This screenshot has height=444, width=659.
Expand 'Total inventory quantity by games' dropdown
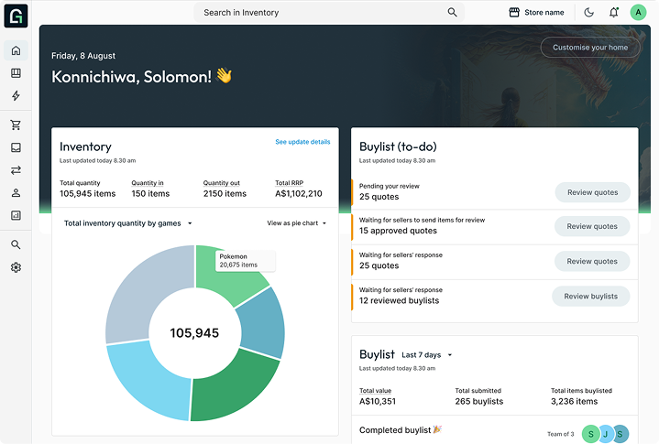(128, 223)
